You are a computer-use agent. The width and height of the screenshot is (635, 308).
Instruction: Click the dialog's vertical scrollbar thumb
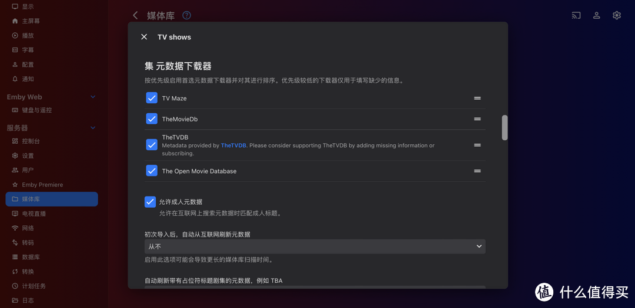coord(504,128)
